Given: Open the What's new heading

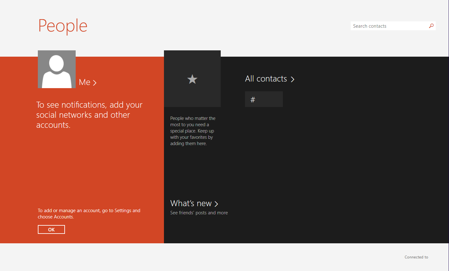Looking at the screenshot, I should [191, 203].
